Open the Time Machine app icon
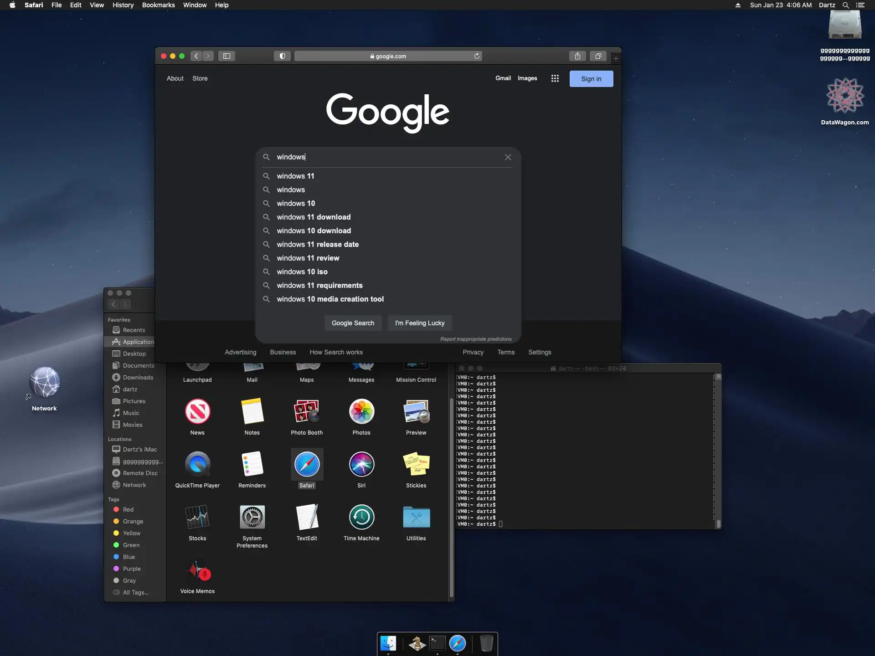The image size is (875, 656). (x=361, y=518)
